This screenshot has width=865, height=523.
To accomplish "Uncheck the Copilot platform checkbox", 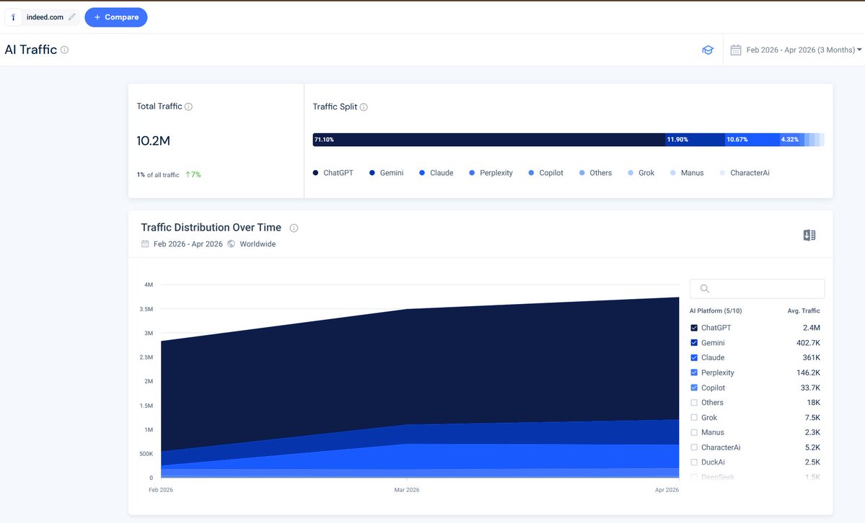I will tap(694, 388).
